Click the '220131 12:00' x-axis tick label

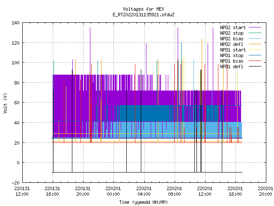pos(22,191)
